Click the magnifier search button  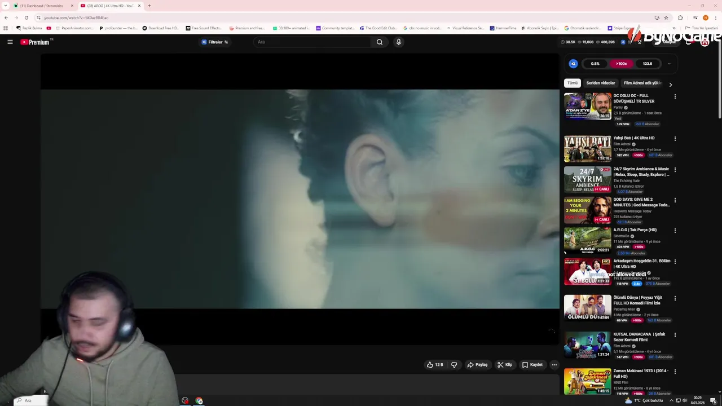380,42
